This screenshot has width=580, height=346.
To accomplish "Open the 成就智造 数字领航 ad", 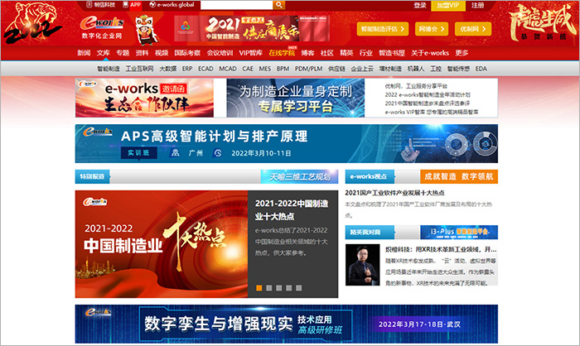I will point(459,176).
